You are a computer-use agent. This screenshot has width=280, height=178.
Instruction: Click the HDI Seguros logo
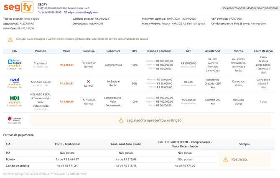[x=15, y=98]
